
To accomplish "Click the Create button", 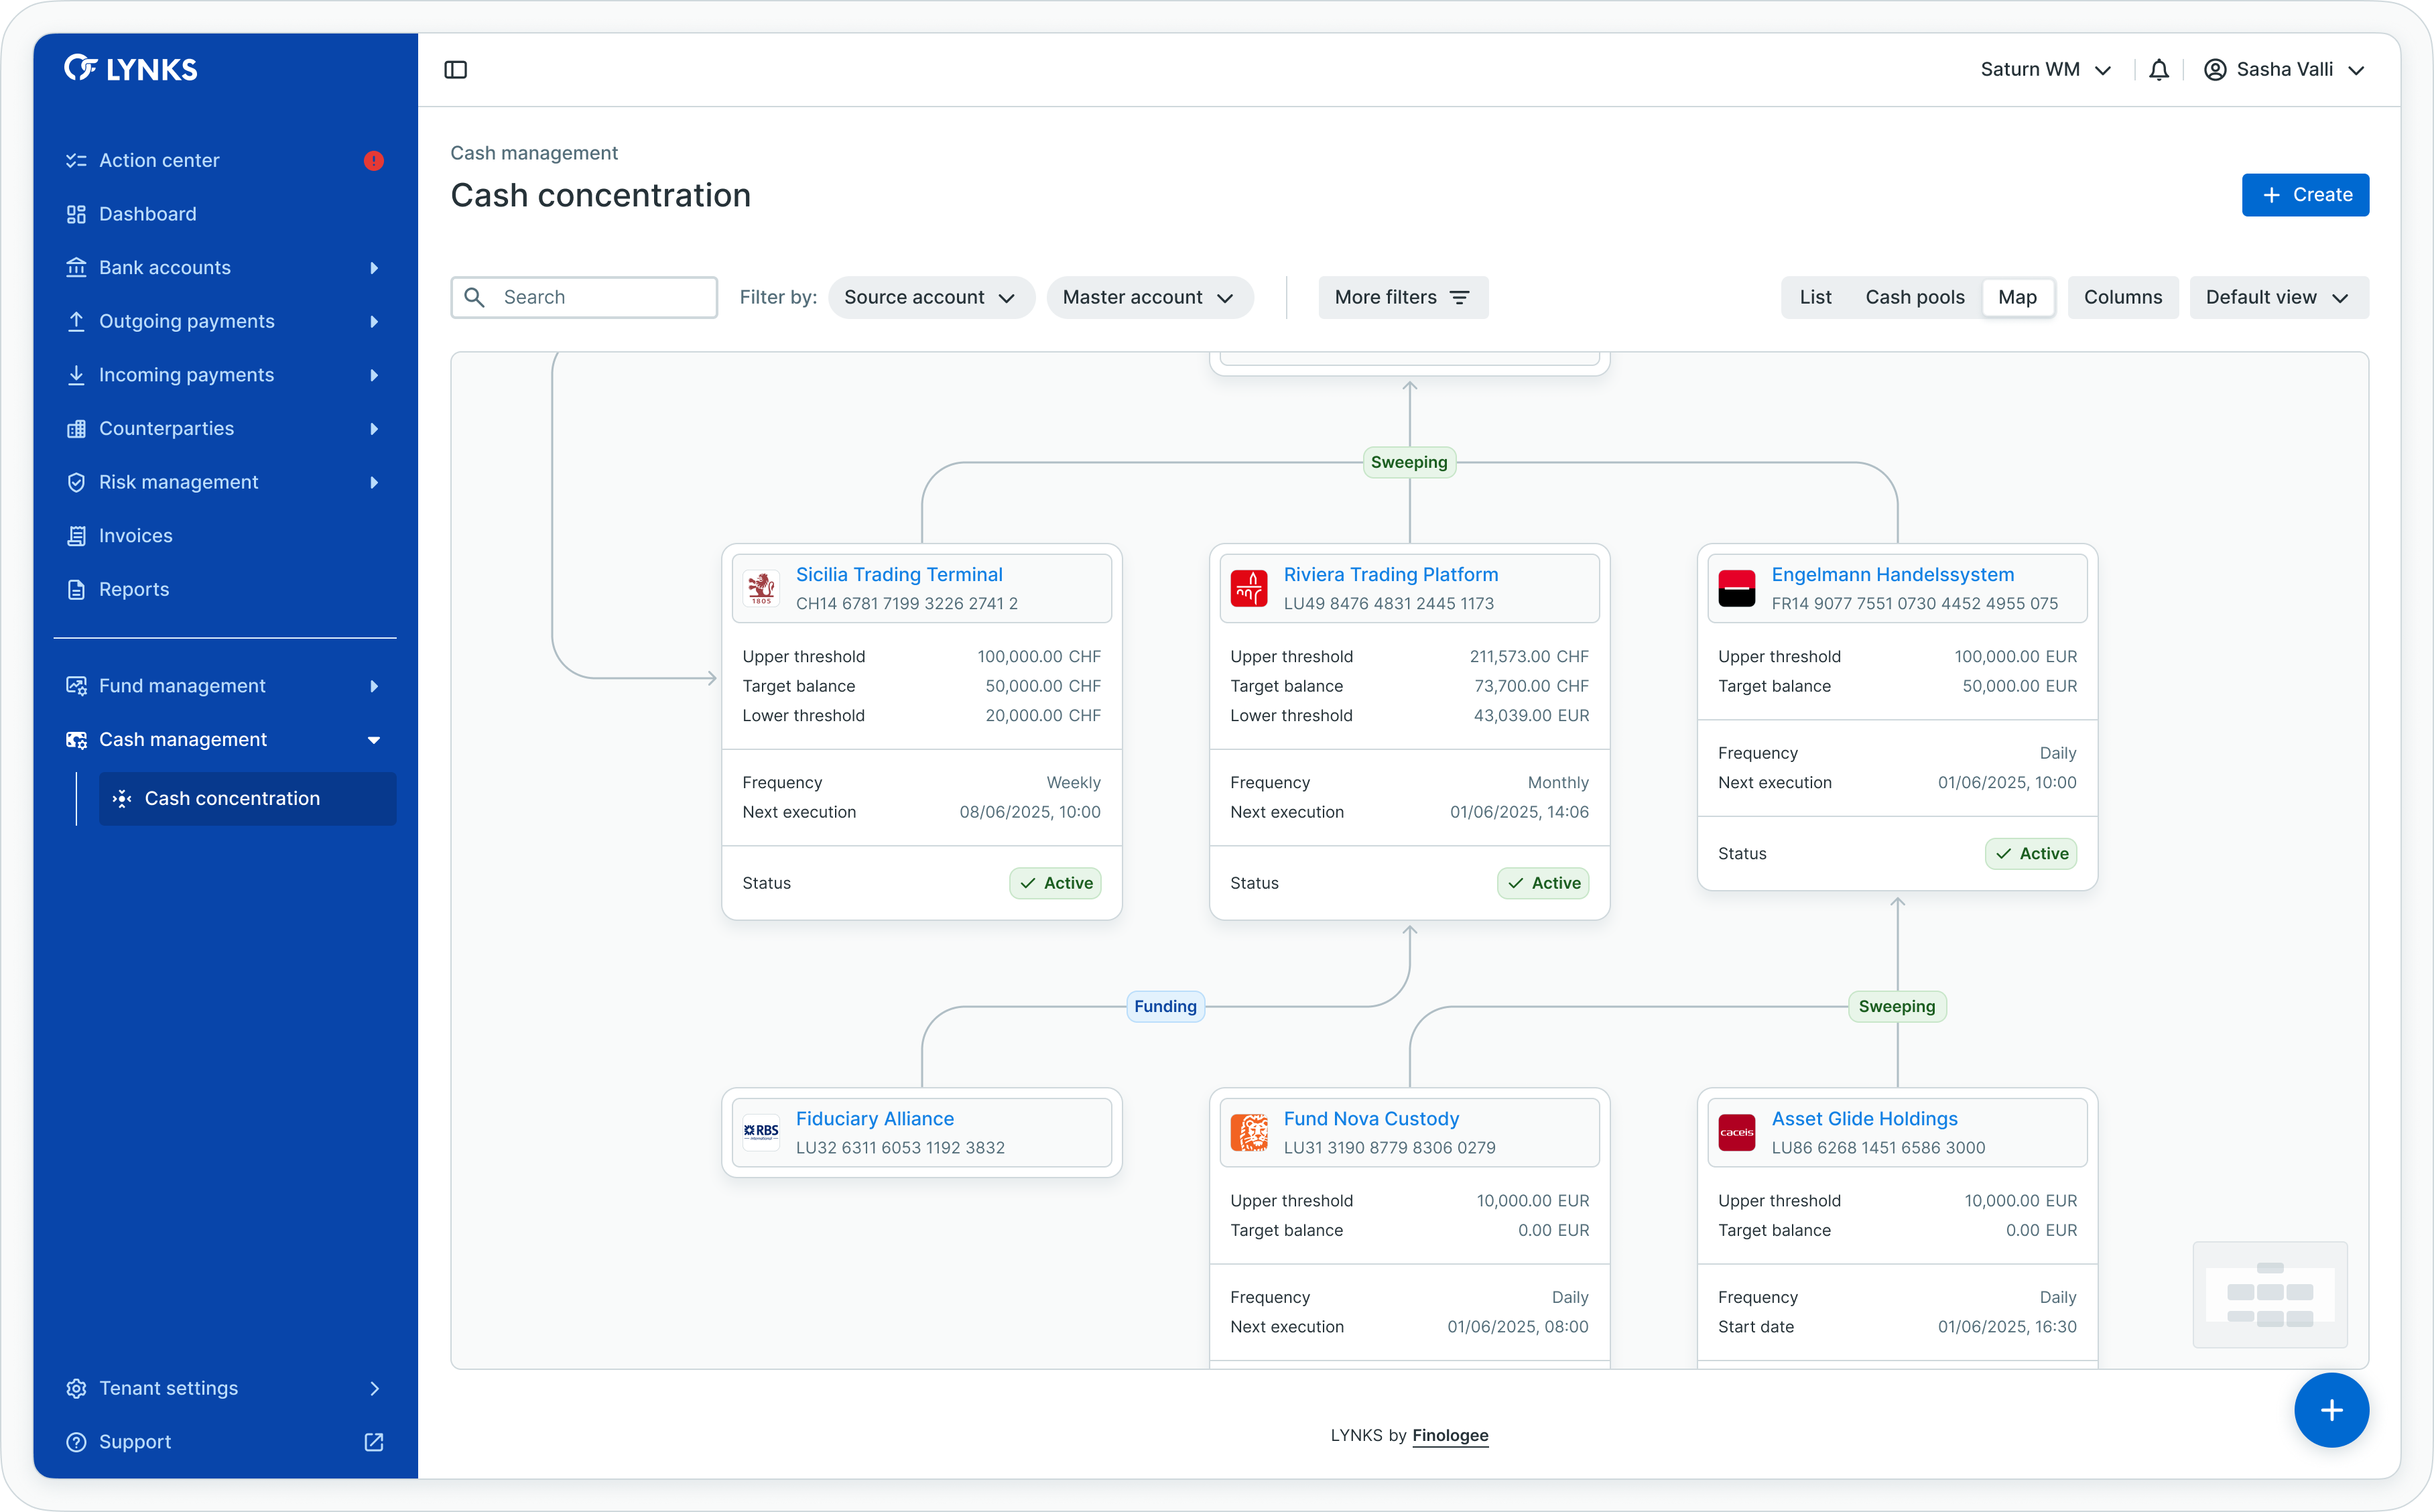I will coord(2305,195).
